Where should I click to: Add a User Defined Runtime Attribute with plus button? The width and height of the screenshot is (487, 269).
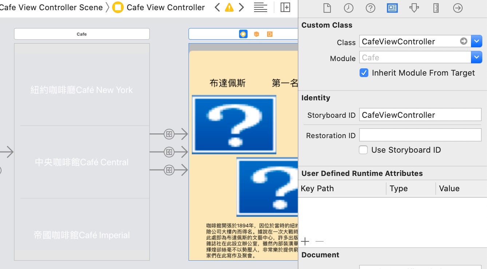305,241
